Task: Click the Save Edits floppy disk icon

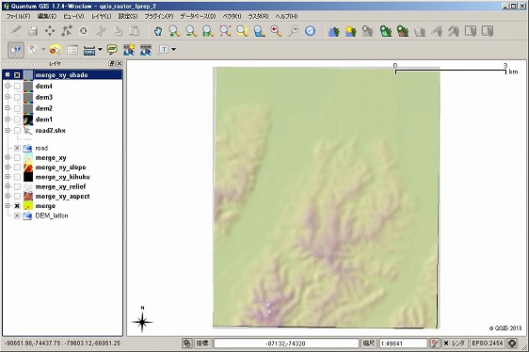Action: pos(33,31)
